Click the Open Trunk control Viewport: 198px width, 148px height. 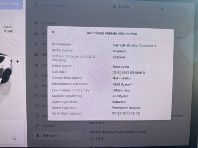pos(8,29)
